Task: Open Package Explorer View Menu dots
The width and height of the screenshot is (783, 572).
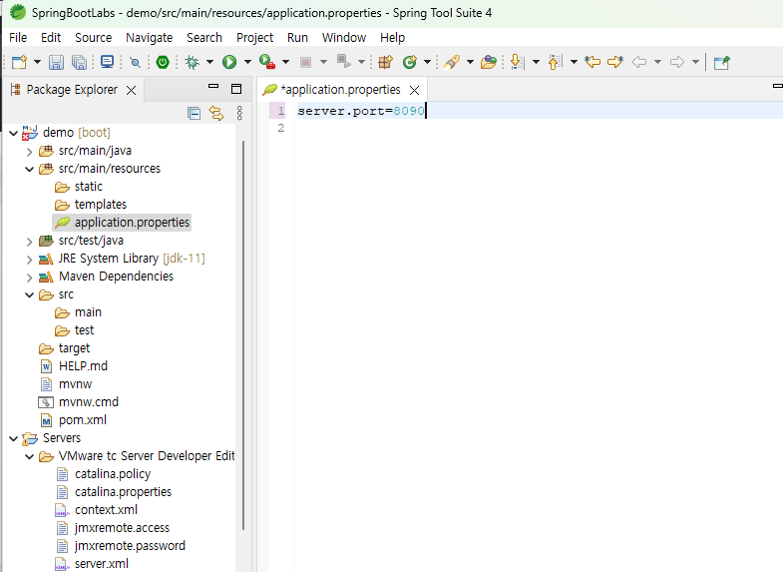Action: click(x=239, y=114)
